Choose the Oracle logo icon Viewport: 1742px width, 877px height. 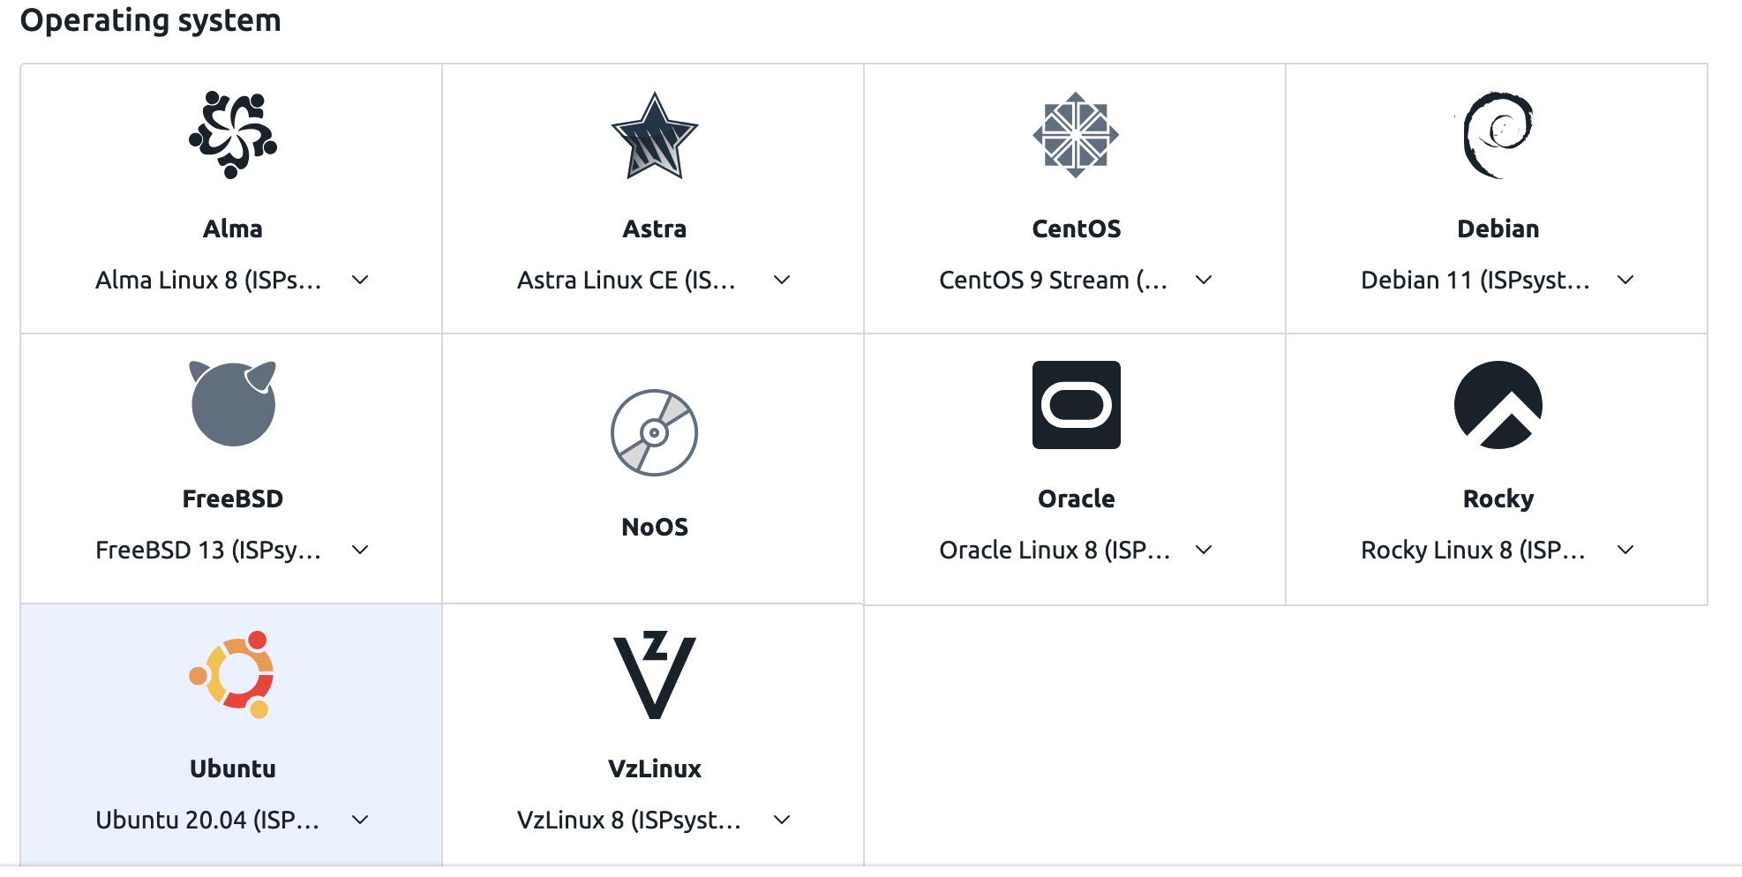1076,405
